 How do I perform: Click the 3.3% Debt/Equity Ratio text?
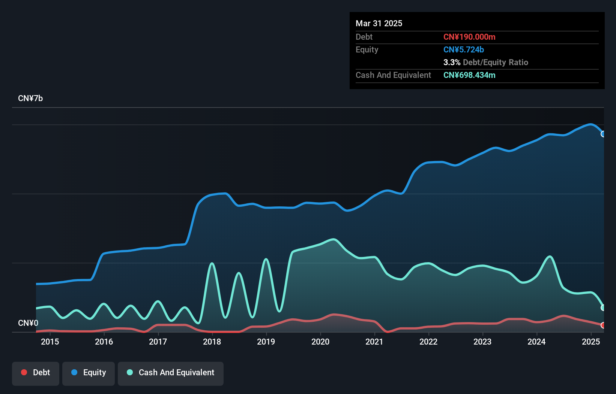click(x=486, y=62)
